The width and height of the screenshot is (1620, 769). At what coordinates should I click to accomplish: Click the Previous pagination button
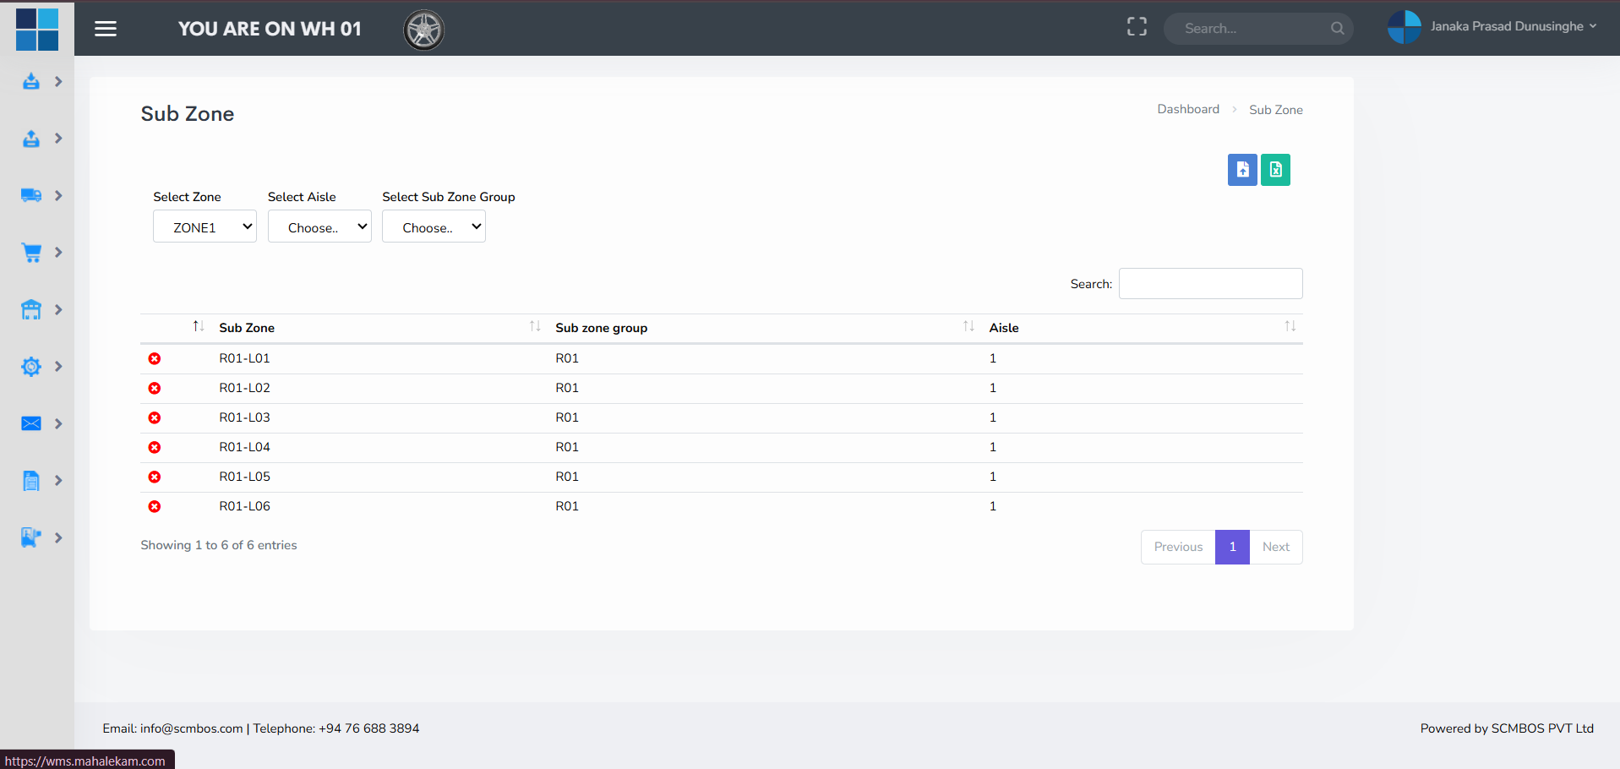1178,547
